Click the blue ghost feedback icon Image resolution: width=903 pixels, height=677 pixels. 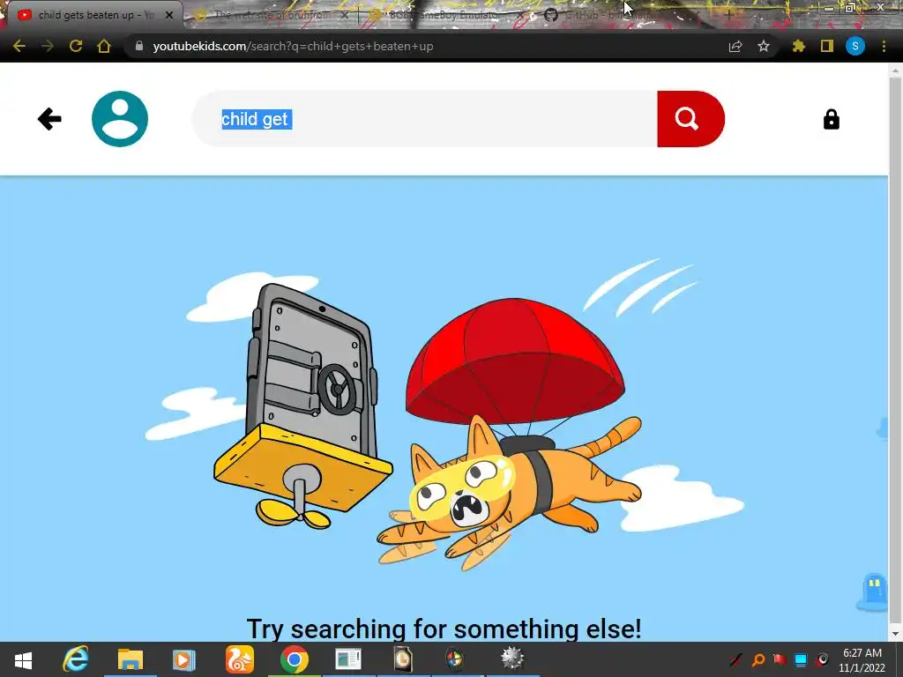tap(872, 591)
